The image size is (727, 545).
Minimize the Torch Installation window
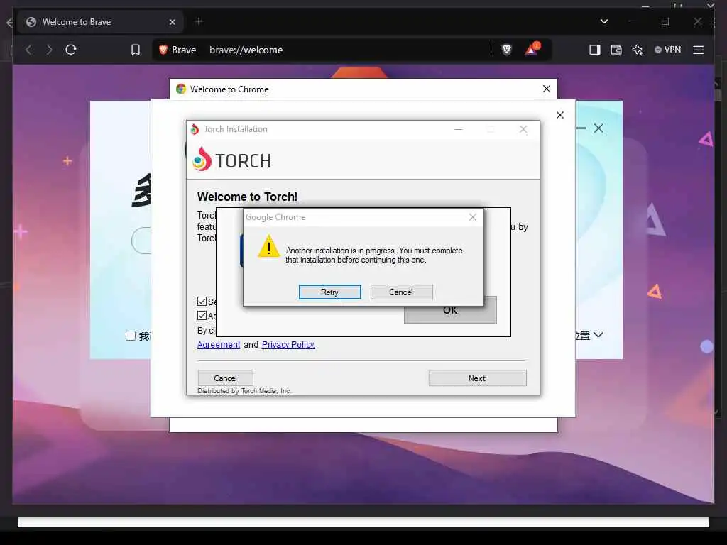point(459,129)
